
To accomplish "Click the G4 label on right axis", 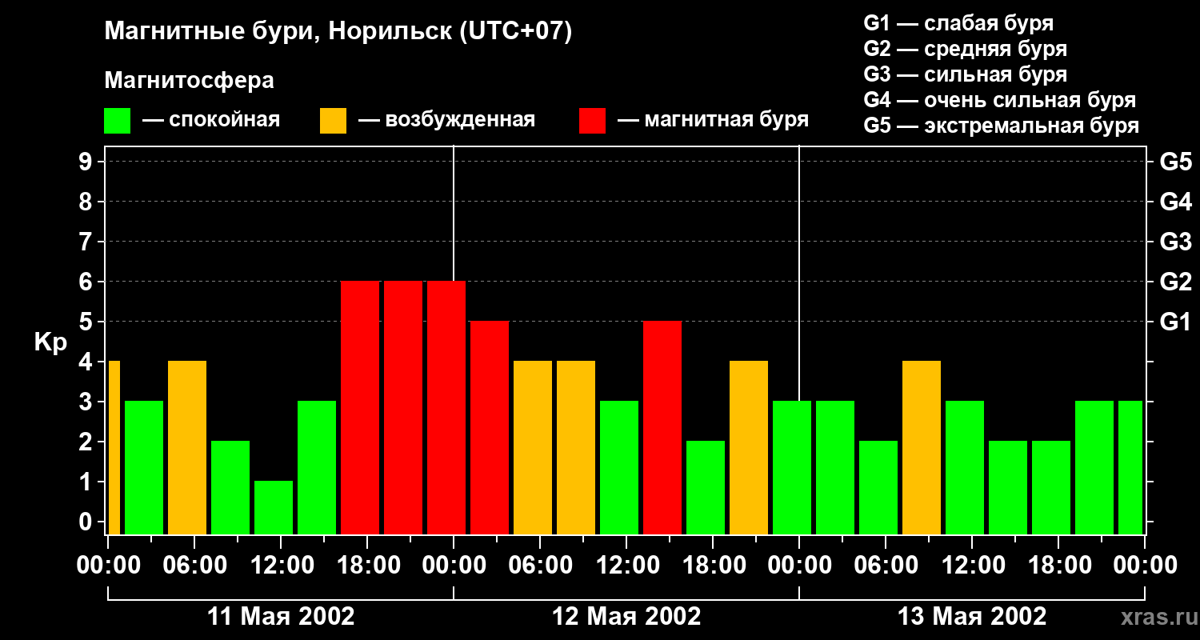I will (1176, 202).
